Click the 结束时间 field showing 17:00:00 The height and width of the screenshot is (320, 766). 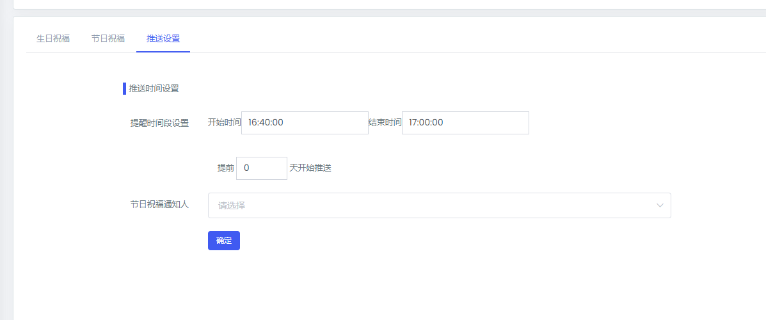[x=465, y=123]
